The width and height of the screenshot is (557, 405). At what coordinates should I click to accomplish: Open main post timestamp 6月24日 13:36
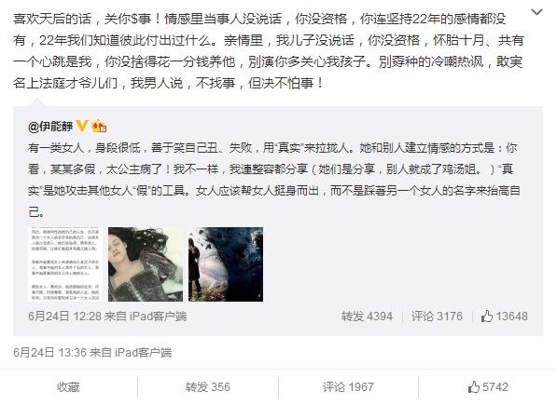tap(49, 353)
